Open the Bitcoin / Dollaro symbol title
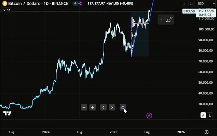 38,3
